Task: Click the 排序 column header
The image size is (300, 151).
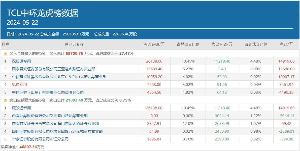Action: tap(6, 44)
